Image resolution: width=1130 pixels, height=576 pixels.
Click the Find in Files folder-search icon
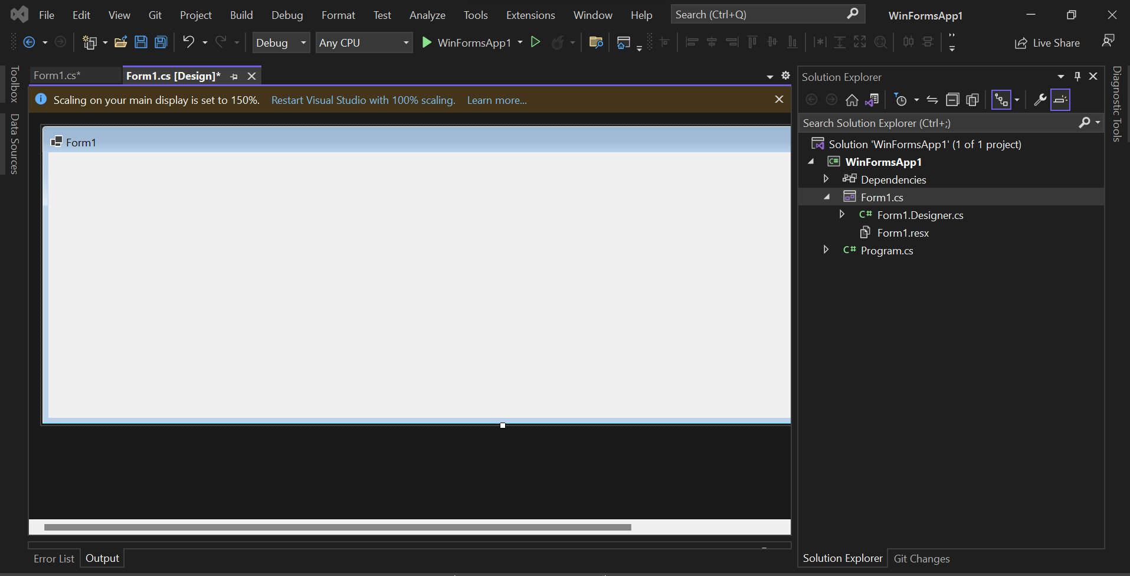tap(596, 42)
